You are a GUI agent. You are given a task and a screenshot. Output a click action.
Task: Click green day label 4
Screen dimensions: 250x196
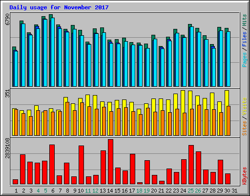pos(38,191)
